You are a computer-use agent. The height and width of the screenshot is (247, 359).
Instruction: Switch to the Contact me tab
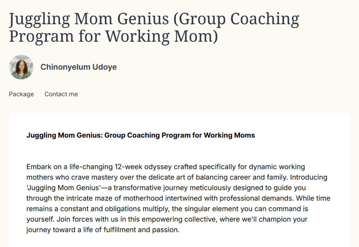click(x=61, y=94)
